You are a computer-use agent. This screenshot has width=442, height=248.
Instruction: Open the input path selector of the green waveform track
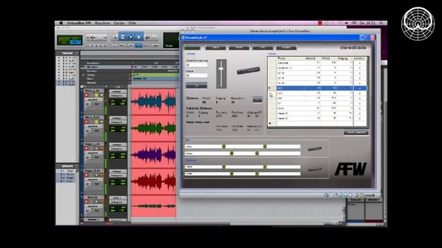(x=117, y=118)
